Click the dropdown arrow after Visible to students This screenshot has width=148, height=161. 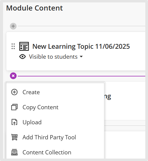click(x=81, y=57)
